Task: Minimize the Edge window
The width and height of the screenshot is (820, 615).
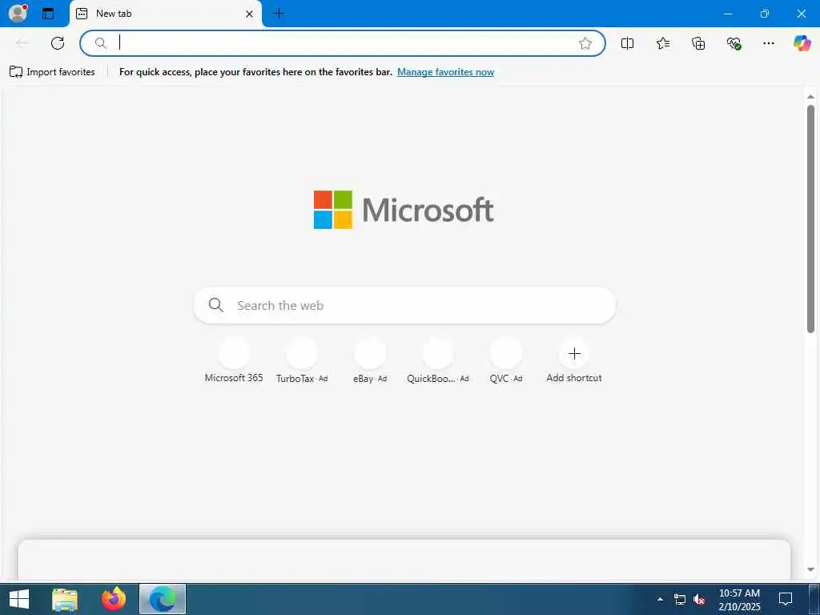Action: click(x=727, y=14)
